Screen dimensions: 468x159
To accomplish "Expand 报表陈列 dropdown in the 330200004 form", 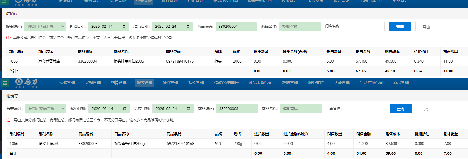I will (x=45, y=26).
